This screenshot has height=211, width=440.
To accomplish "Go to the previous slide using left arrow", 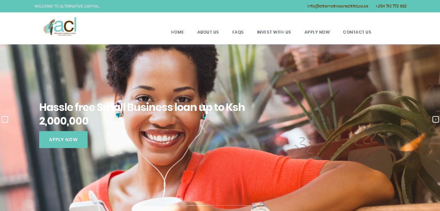I will tap(5, 119).
